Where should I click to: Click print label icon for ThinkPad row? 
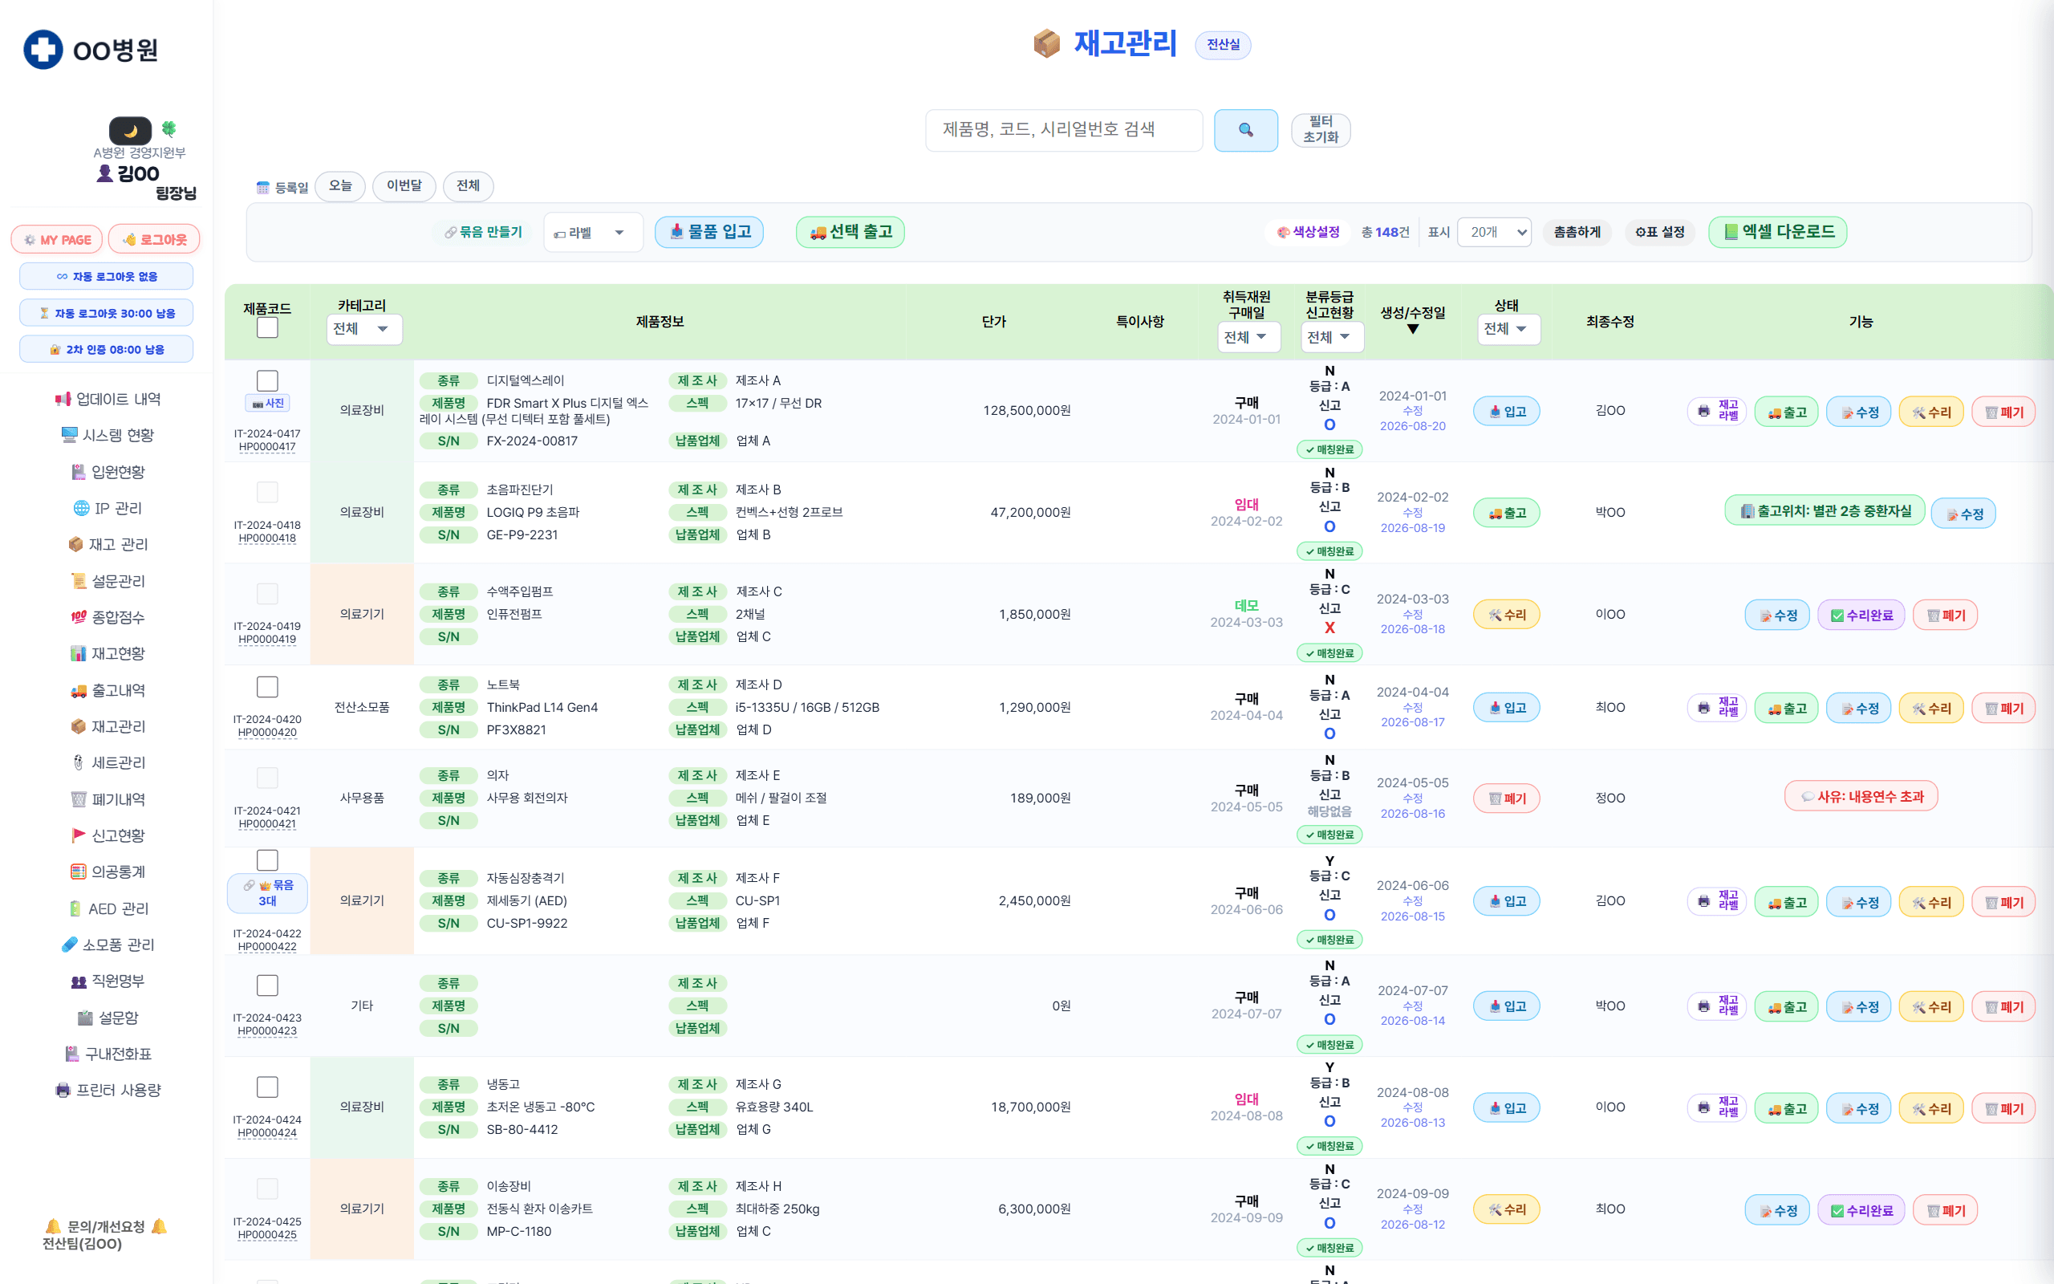click(x=1715, y=709)
